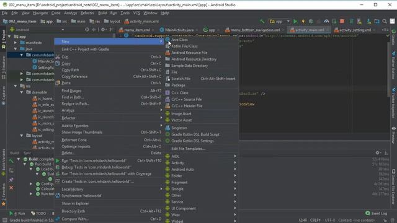Click the 002_menu_item breadcrumb
Viewport: 397px width, 223px height.
click(x=19, y=22)
